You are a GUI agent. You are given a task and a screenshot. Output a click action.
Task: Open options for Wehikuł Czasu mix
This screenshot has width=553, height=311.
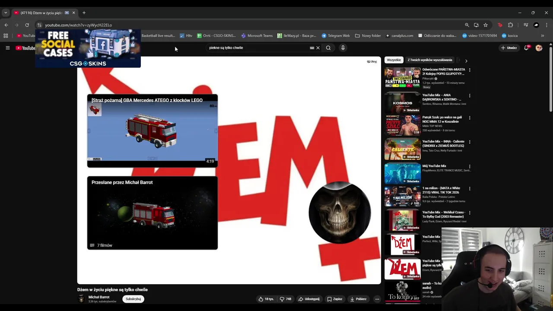click(470, 213)
